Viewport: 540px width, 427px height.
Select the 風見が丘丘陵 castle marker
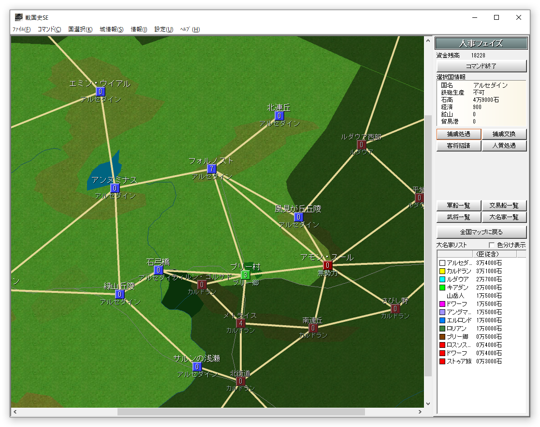pyautogui.click(x=298, y=217)
